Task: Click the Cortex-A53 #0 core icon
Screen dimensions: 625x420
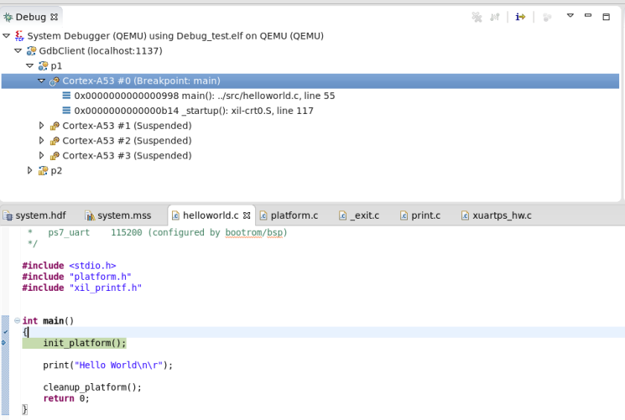Action: (x=55, y=80)
